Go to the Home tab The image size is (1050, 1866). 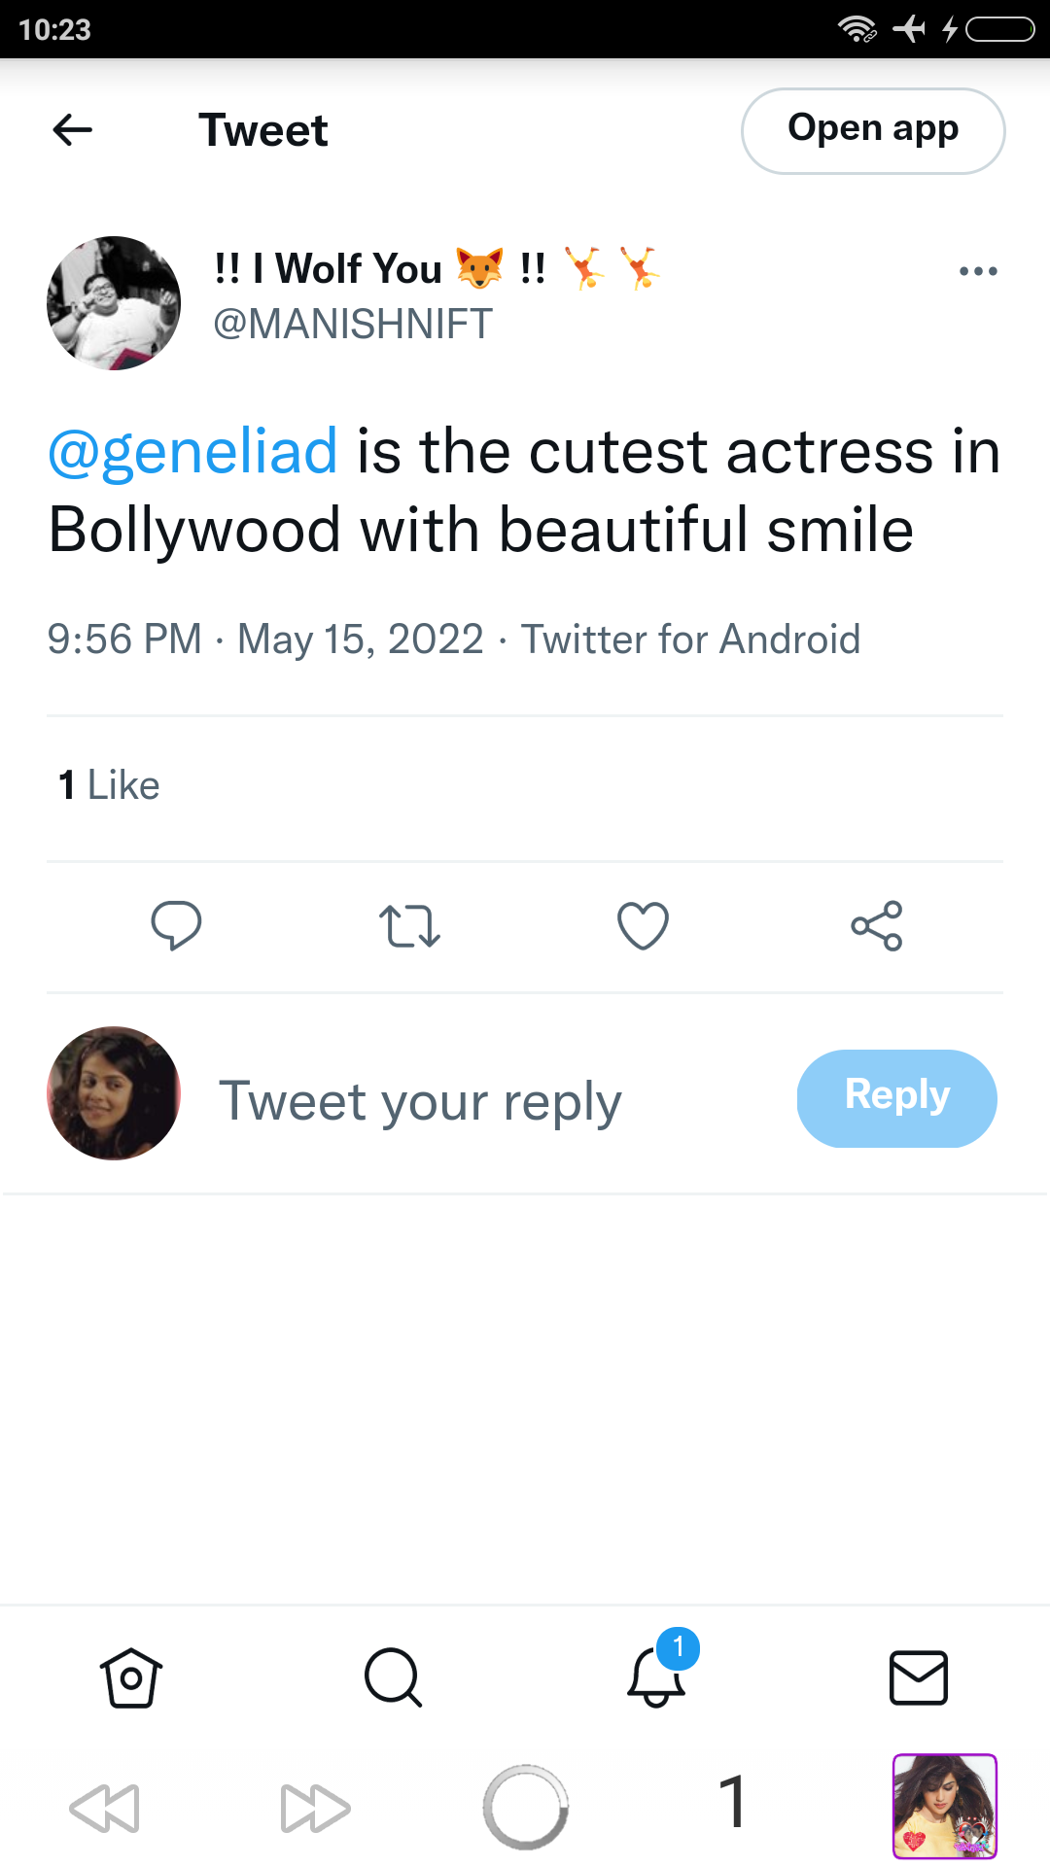pyautogui.click(x=131, y=1677)
